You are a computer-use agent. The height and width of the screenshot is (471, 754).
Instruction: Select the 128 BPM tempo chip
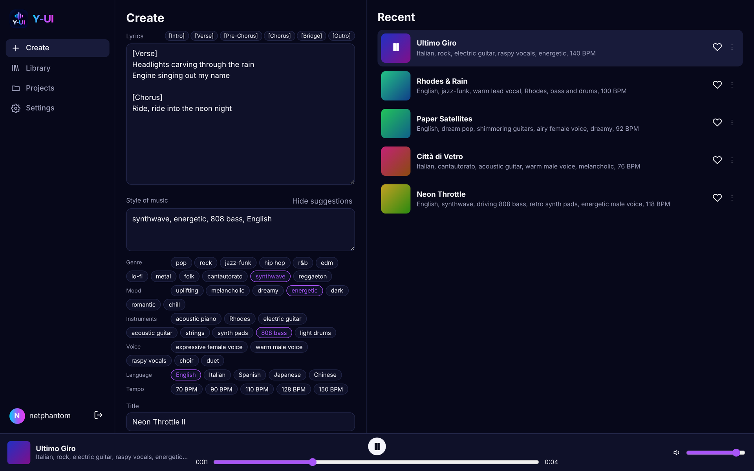tap(293, 389)
